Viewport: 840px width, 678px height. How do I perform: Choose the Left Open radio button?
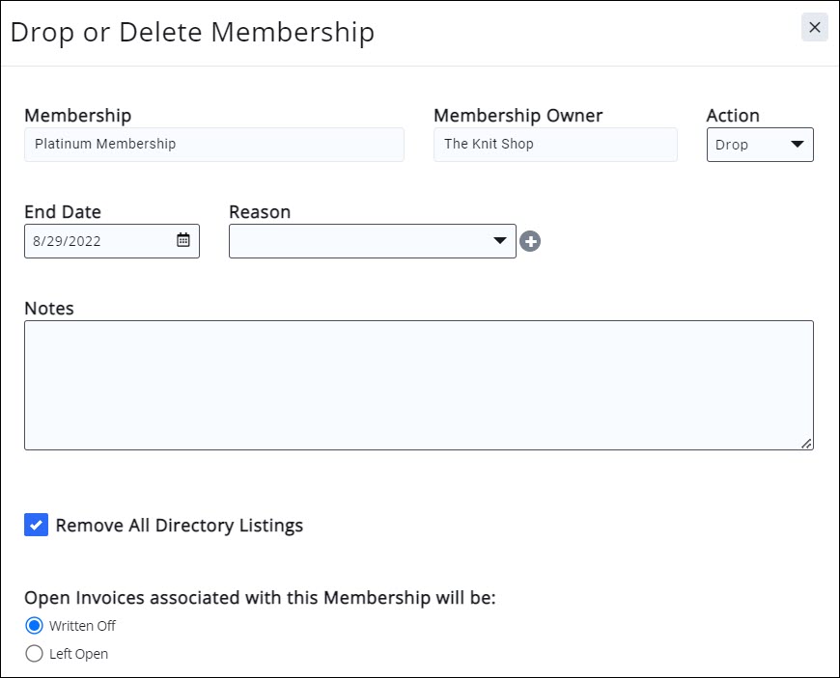[x=35, y=654]
